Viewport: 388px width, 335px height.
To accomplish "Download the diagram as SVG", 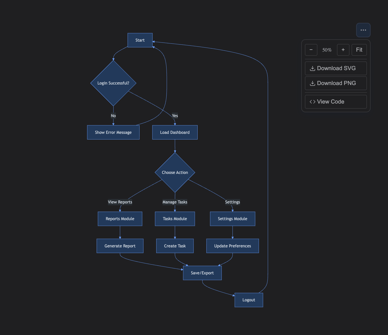I will (x=336, y=68).
